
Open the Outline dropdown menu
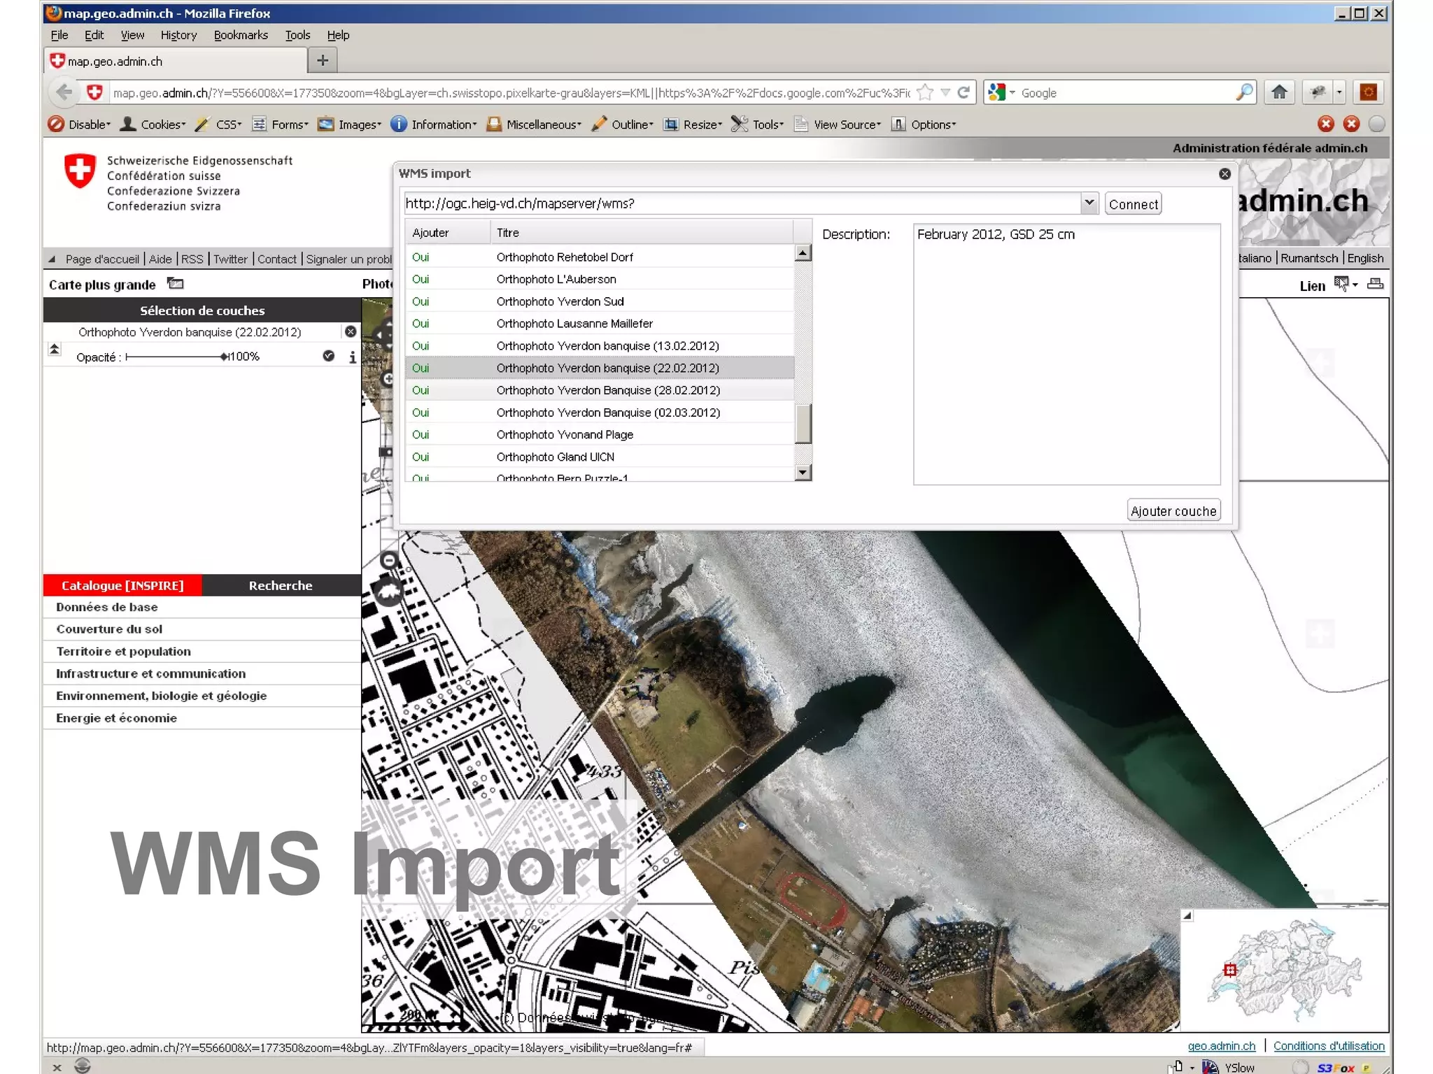(622, 124)
